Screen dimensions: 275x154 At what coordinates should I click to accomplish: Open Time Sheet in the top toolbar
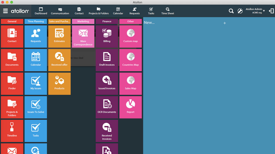pos(168,11)
